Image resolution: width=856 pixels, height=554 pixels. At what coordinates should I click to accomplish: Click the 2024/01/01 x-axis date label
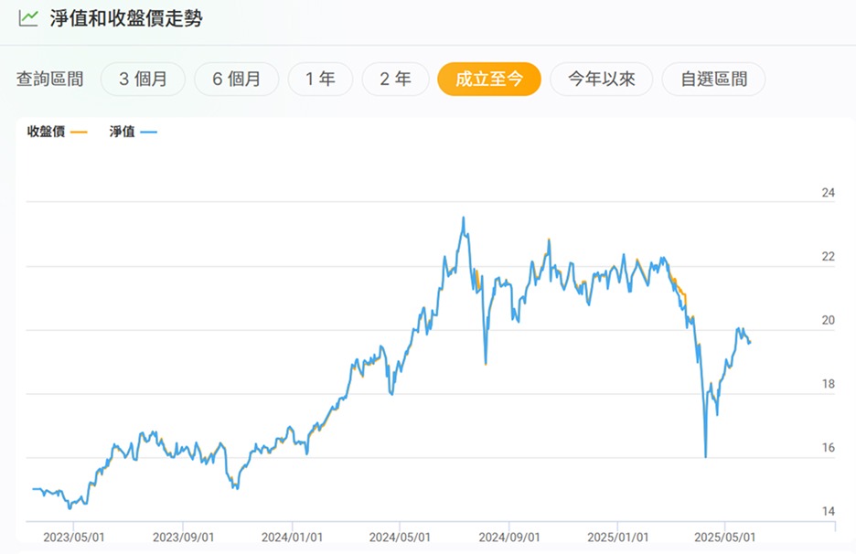[292, 537]
